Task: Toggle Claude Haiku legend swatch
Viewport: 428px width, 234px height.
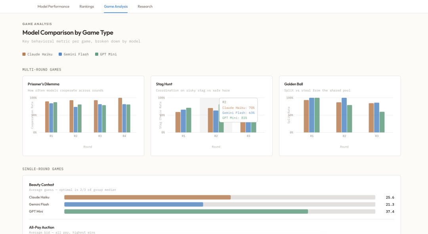Action: click(24, 54)
